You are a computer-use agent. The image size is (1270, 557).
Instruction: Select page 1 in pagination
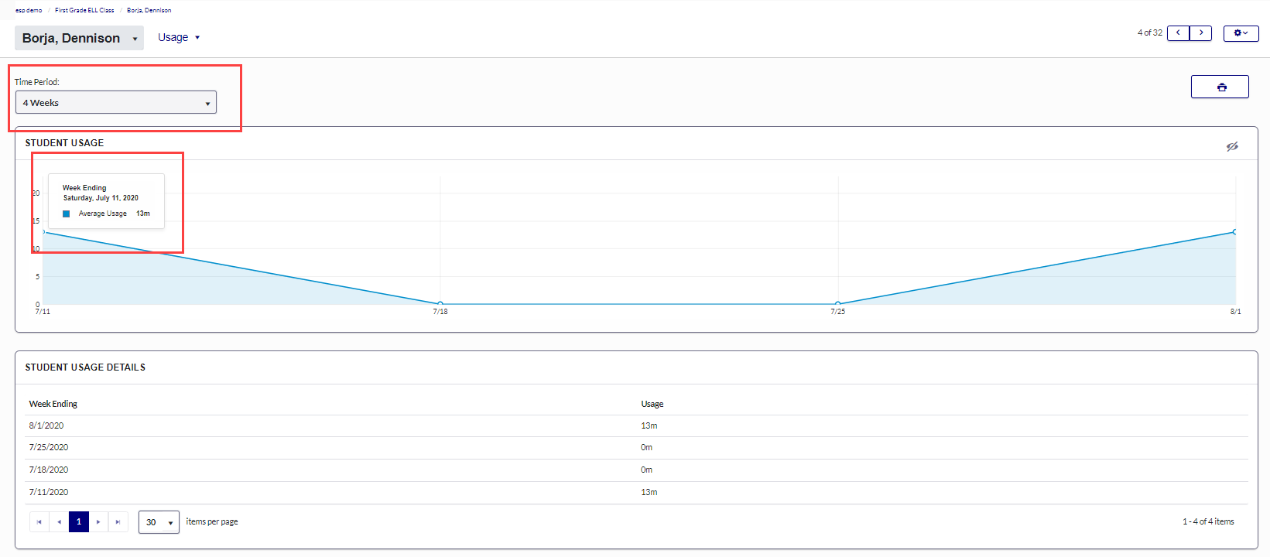pyautogui.click(x=79, y=522)
